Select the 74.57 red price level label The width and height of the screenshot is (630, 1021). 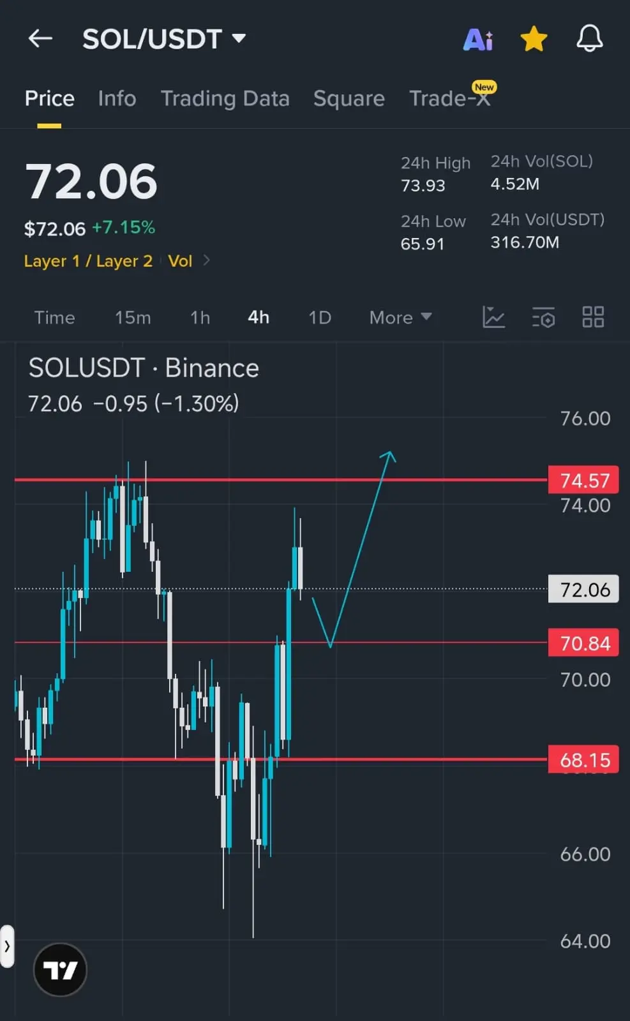pyautogui.click(x=583, y=480)
